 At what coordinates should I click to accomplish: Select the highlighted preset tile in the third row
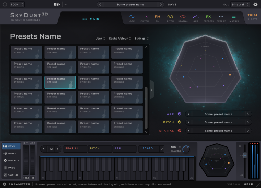(60, 82)
